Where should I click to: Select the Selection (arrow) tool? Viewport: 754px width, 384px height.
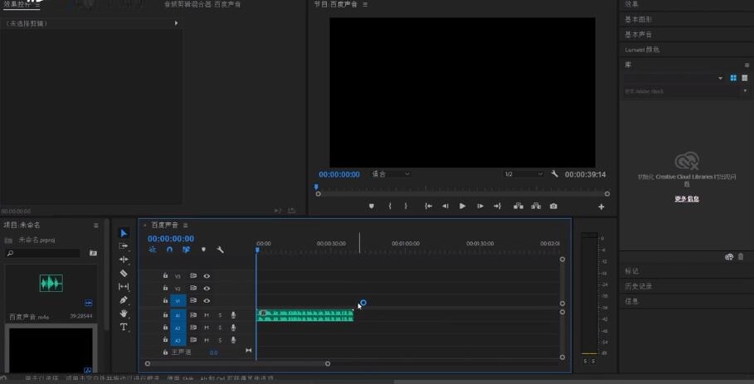click(x=124, y=233)
